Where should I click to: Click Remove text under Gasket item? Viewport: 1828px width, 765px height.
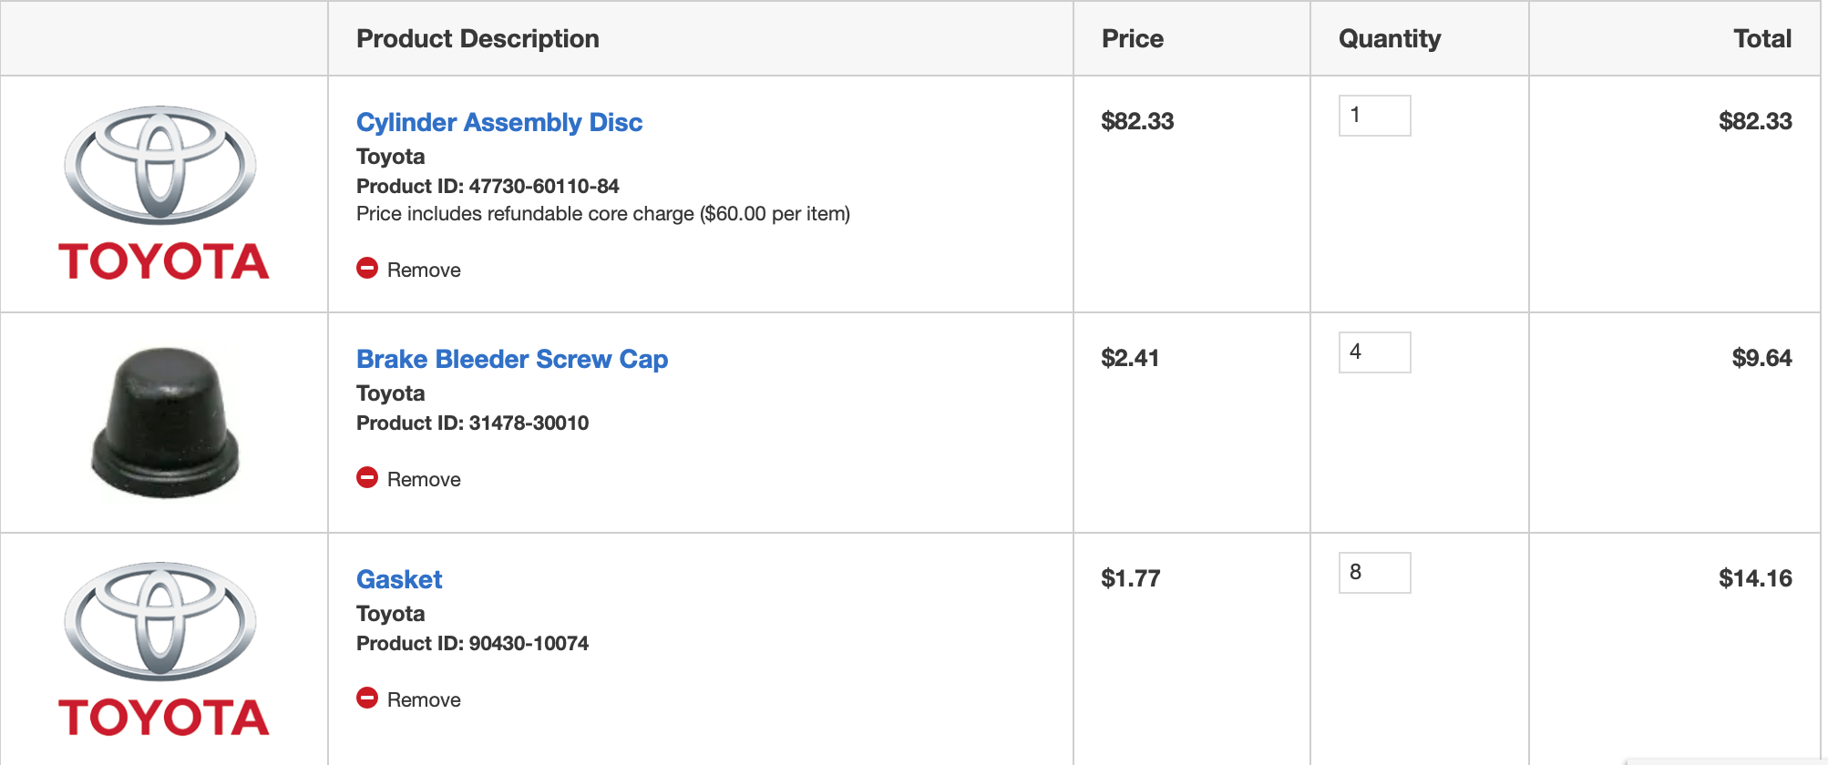[424, 699]
